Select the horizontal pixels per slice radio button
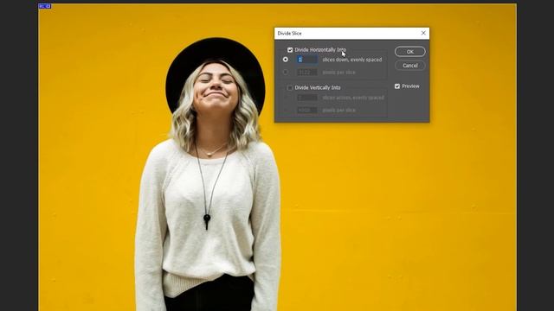The image size is (554, 311). (286, 73)
